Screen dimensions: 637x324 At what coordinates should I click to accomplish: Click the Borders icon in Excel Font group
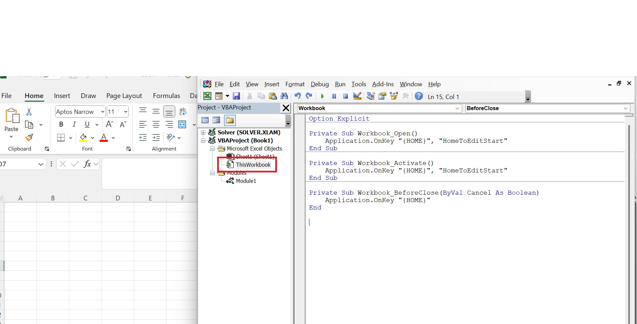[x=61, y=137]
